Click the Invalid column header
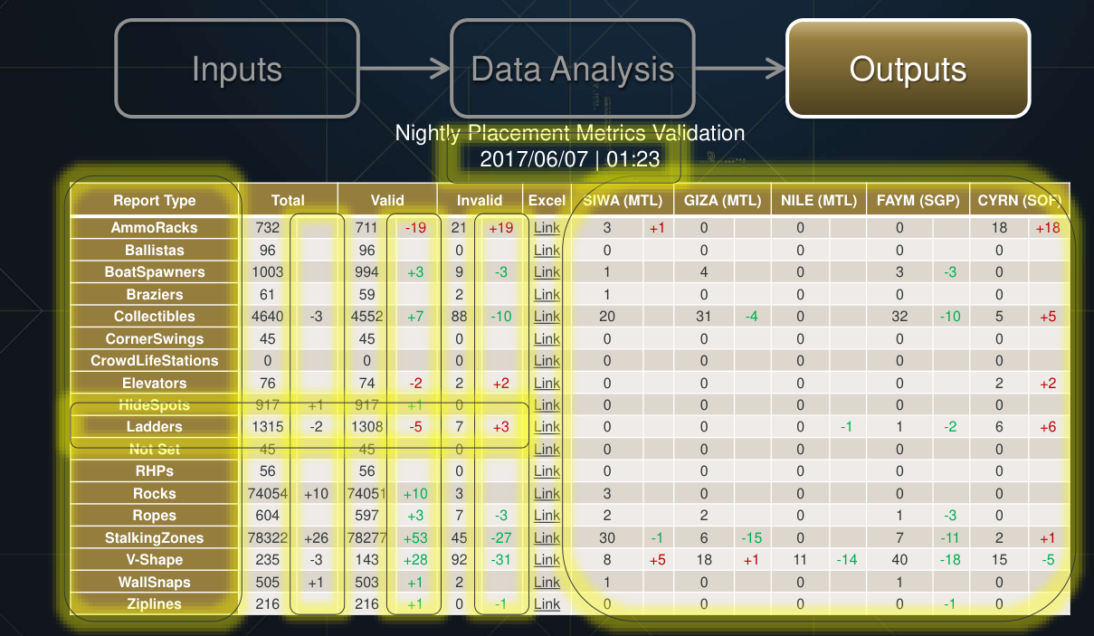This screenshot has width=1094, height=636. pyautogui.click(x=480, y=201)
